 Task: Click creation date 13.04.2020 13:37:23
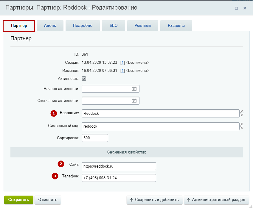pos(100,62)
